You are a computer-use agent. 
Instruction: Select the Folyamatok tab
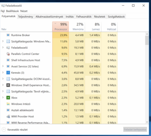(x=8, y=16)
